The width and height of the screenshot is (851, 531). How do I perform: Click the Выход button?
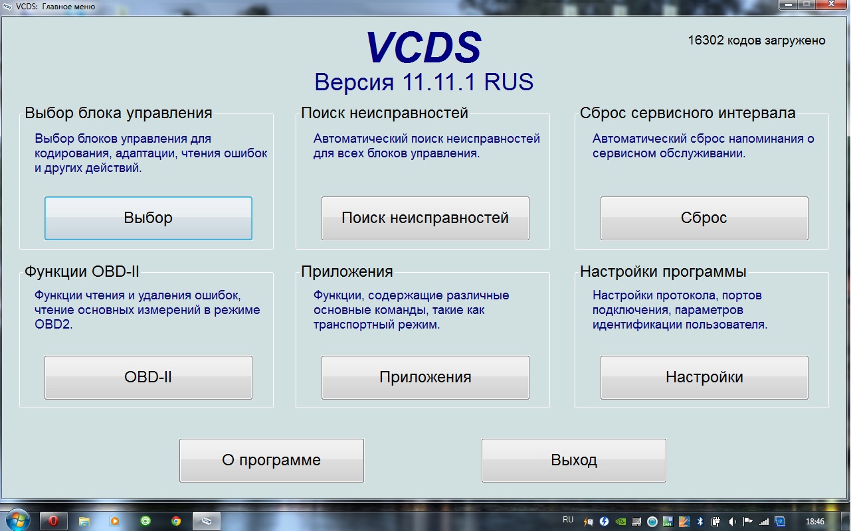coord(573,460)
